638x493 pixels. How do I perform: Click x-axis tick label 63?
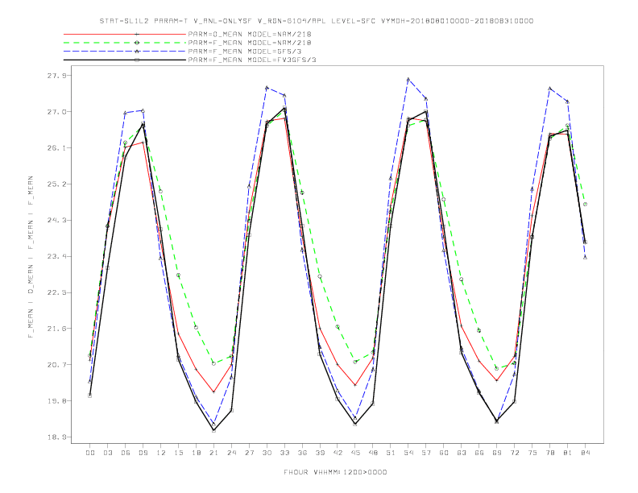[x=462, y=453]
